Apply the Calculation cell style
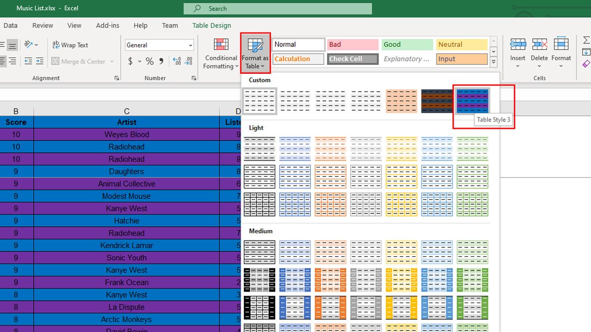 click(298, 59)
